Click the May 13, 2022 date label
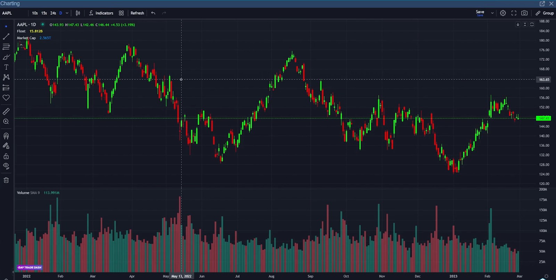The width and height of the screenshot is (556, 280). coord(181,276)
